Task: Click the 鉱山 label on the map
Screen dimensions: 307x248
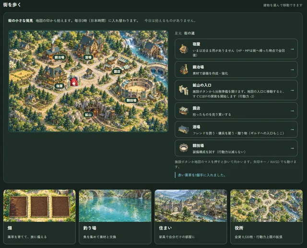Action: point(88,115)
